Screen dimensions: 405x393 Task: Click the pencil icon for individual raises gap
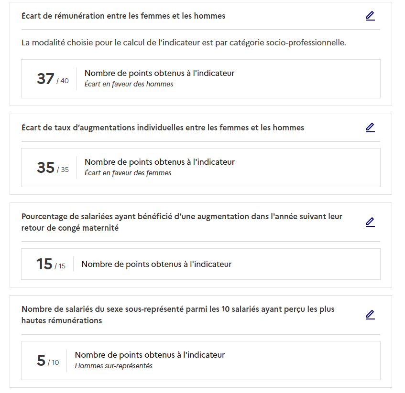coord(370,127)
